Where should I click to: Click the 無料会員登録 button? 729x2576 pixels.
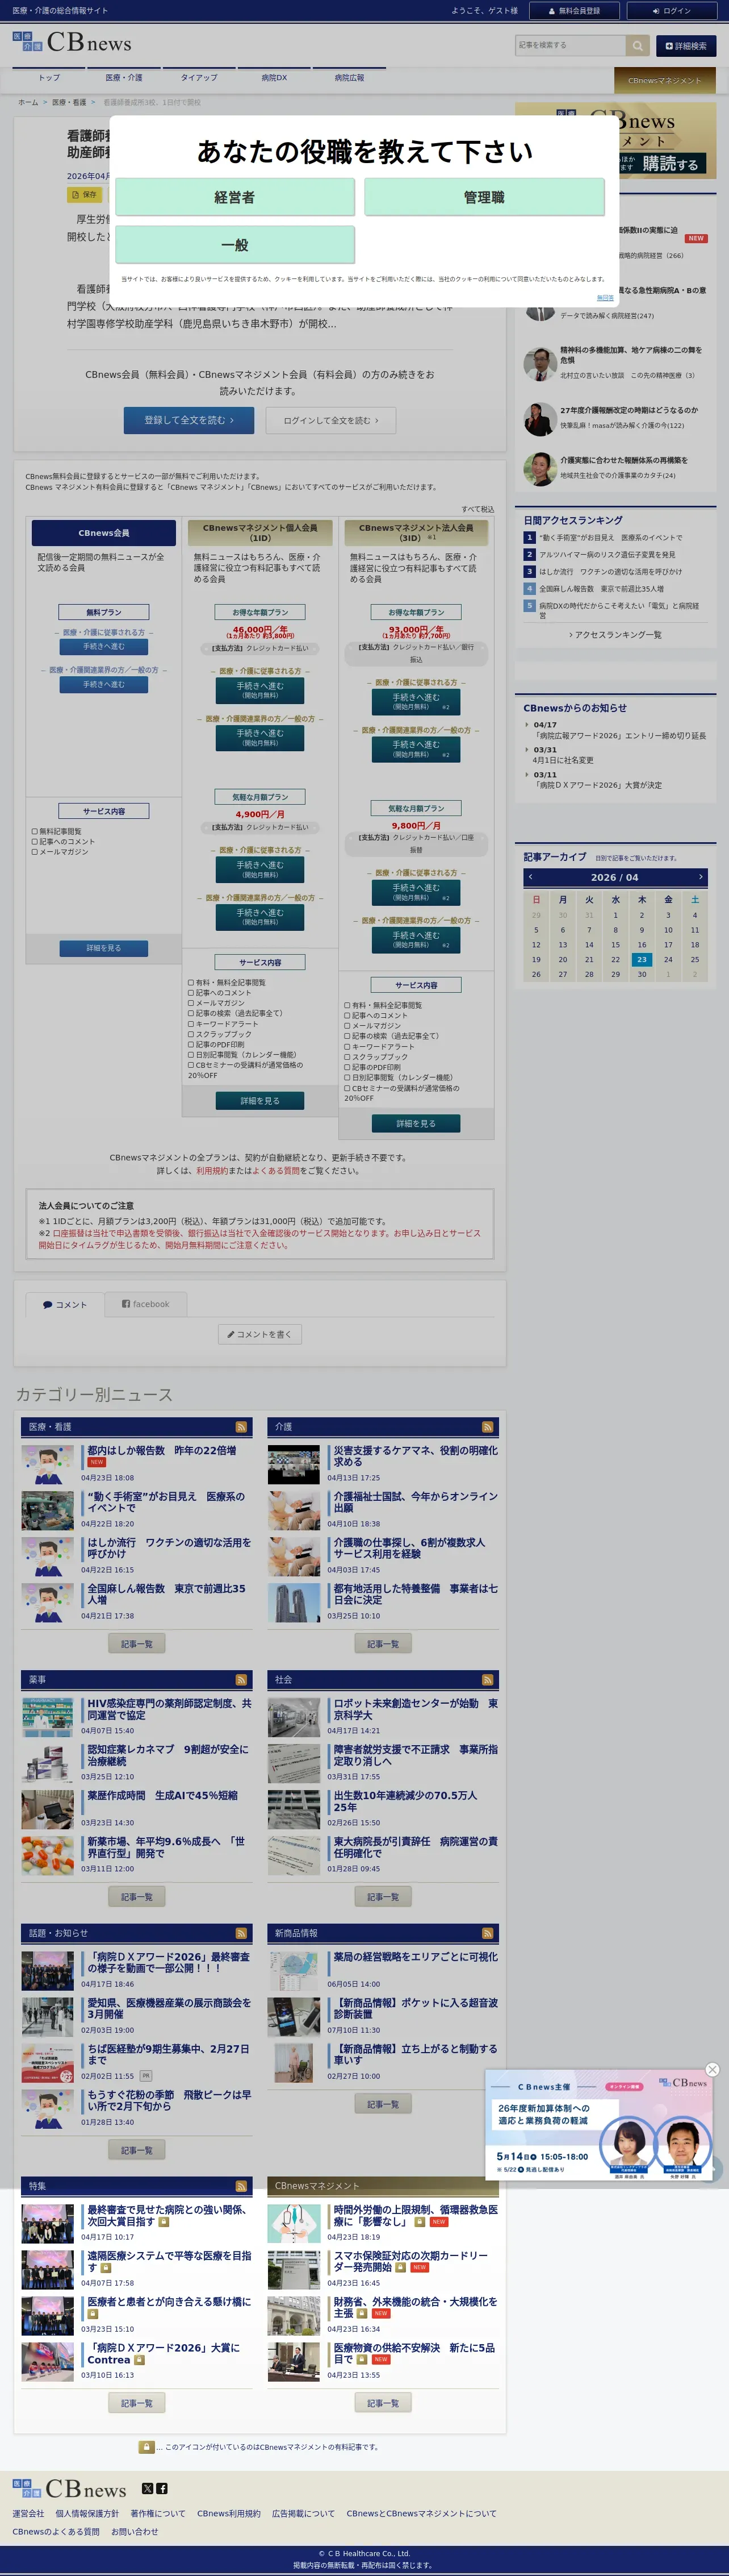pos(574,11)
